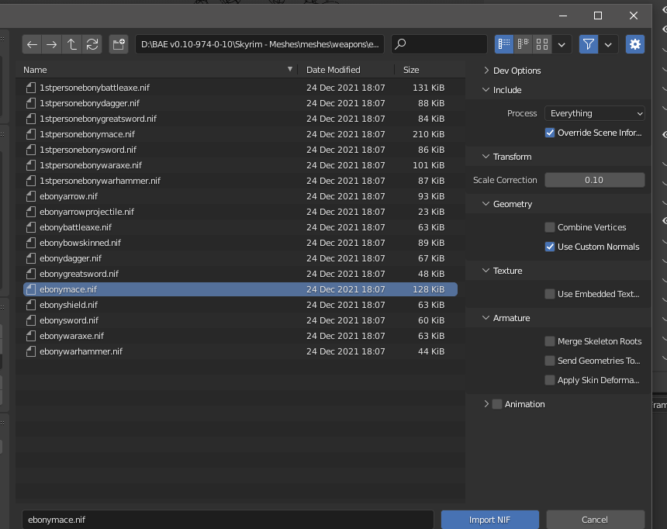Viewport: 667px width, 529px height.
Task: Sort files by Name column
Action: pyautogui.click(x=157, y=70)
